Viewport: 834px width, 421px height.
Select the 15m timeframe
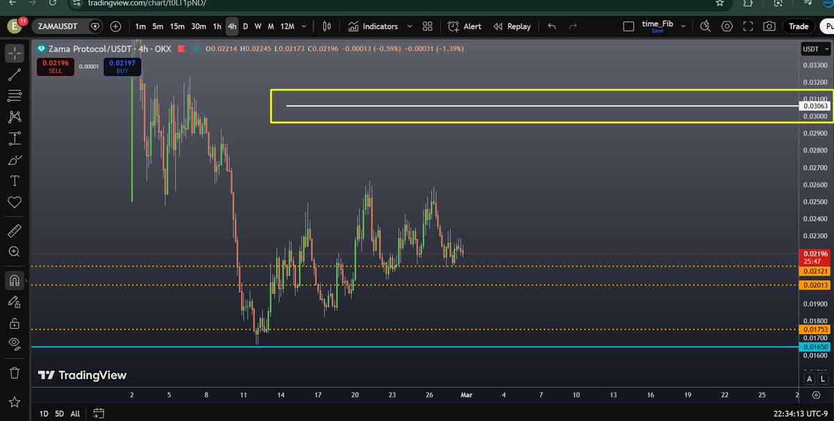[177, 26]
